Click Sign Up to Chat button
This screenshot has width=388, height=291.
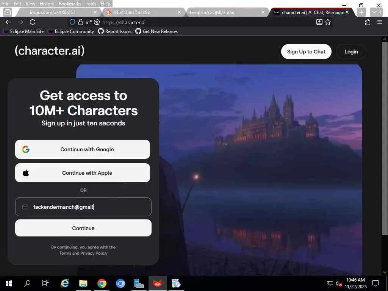point(306,52)
